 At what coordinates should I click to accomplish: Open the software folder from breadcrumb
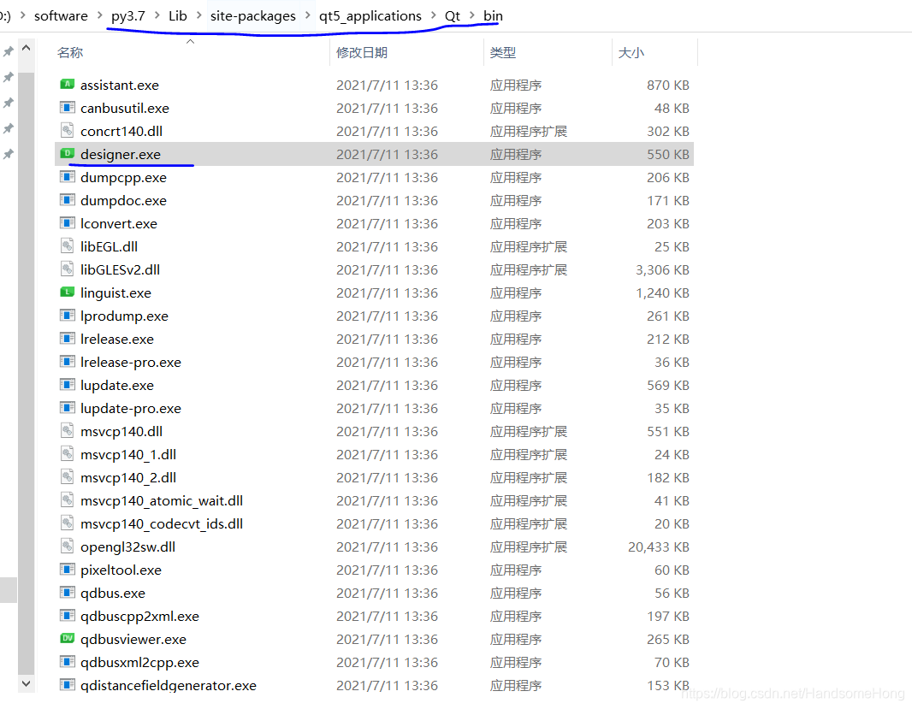[x=60, y=15]
